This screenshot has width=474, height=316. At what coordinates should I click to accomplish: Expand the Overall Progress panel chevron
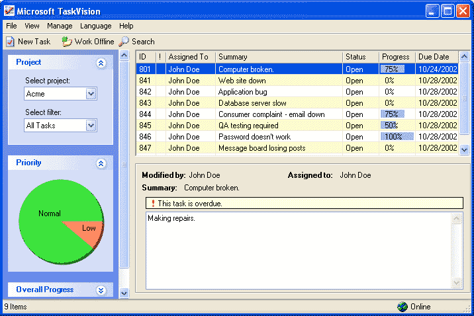pyautogui.click(x=101, y=290)
